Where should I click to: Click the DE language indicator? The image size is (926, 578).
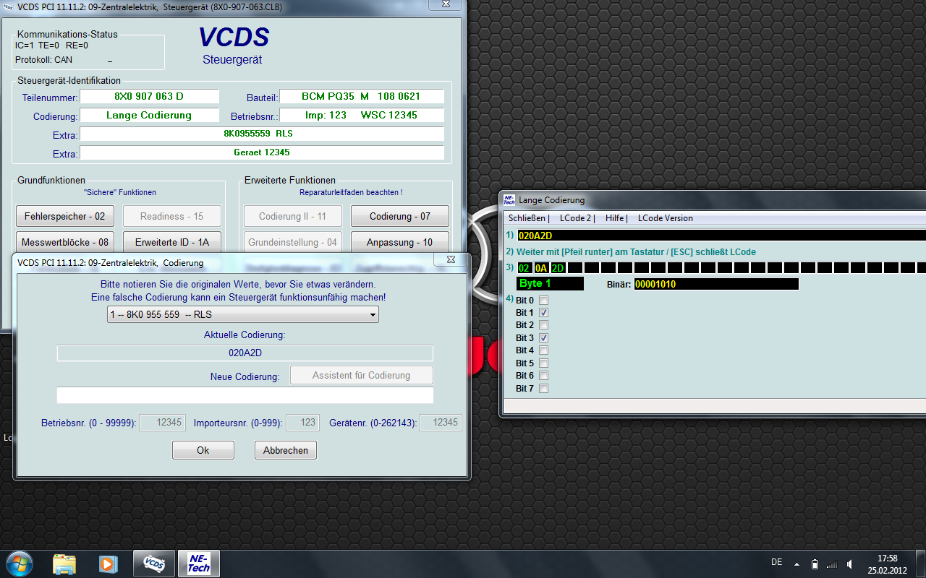pyautogui.click(x=776, y=562)
